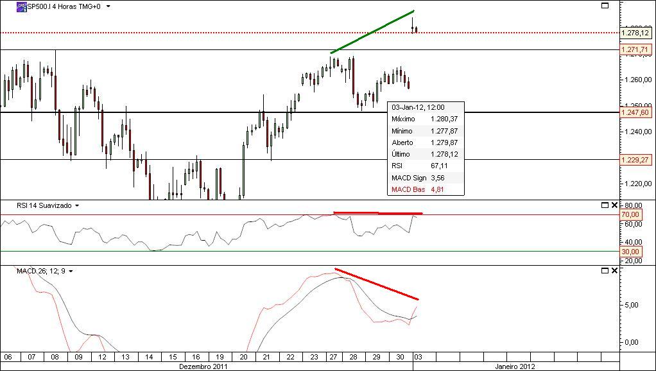Click the RSI 70,00 overbought level label
This screenshot has width=656, height=371.
coord(630,214)
